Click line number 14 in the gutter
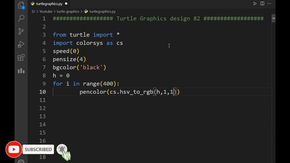The width and height of the screenshot is (290, 163). 42,125
